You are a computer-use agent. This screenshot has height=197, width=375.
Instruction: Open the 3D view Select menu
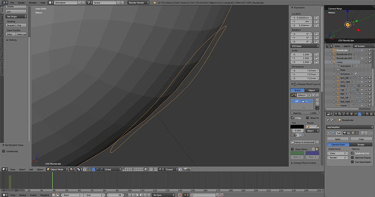coord(22,169)
